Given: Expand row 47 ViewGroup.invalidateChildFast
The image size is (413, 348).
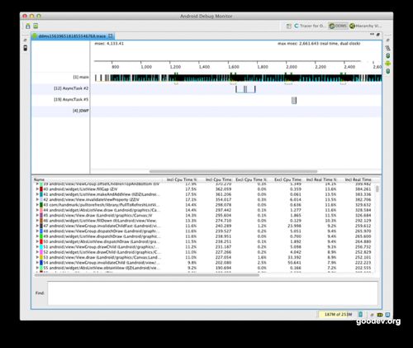Looking at the screenshot, I should [x=37, y=226].
